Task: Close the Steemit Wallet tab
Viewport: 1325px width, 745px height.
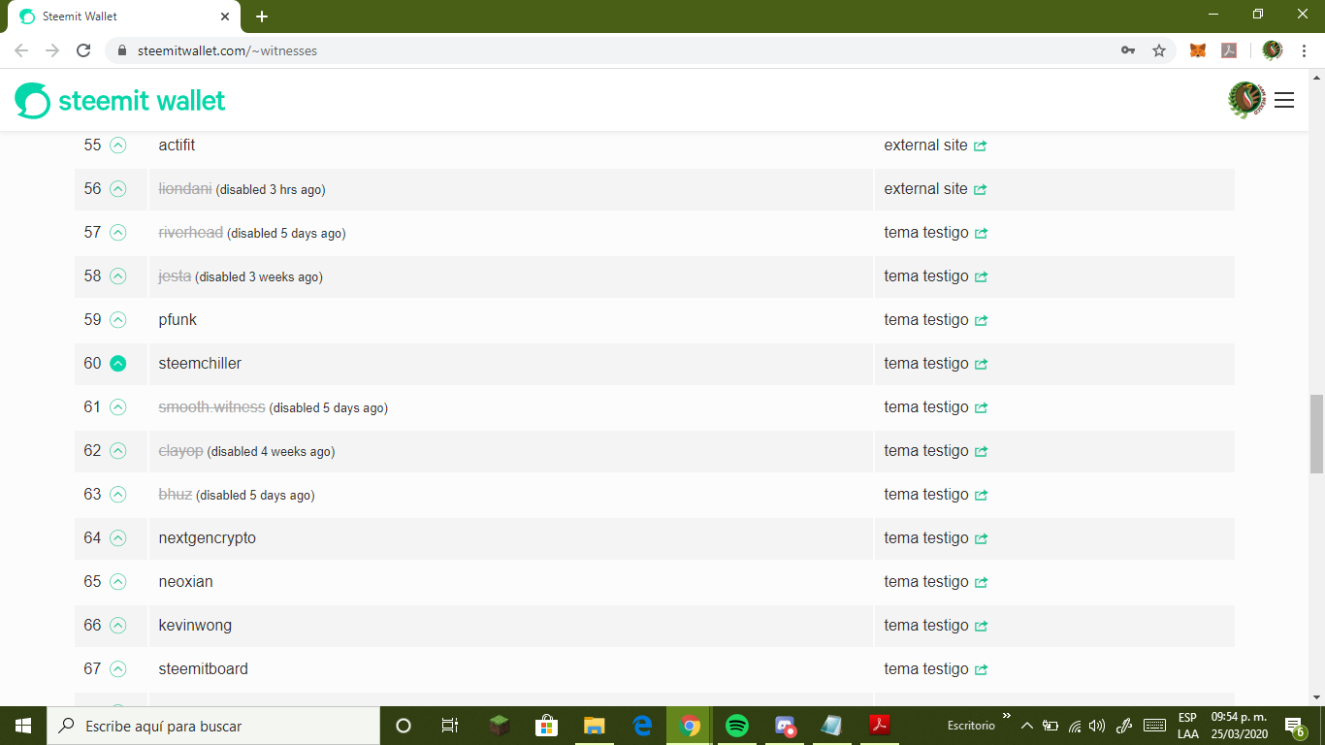Action: tap(225, 16)
